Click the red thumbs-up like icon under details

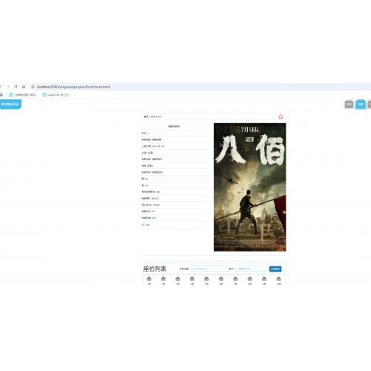click(x=143, y=225)
